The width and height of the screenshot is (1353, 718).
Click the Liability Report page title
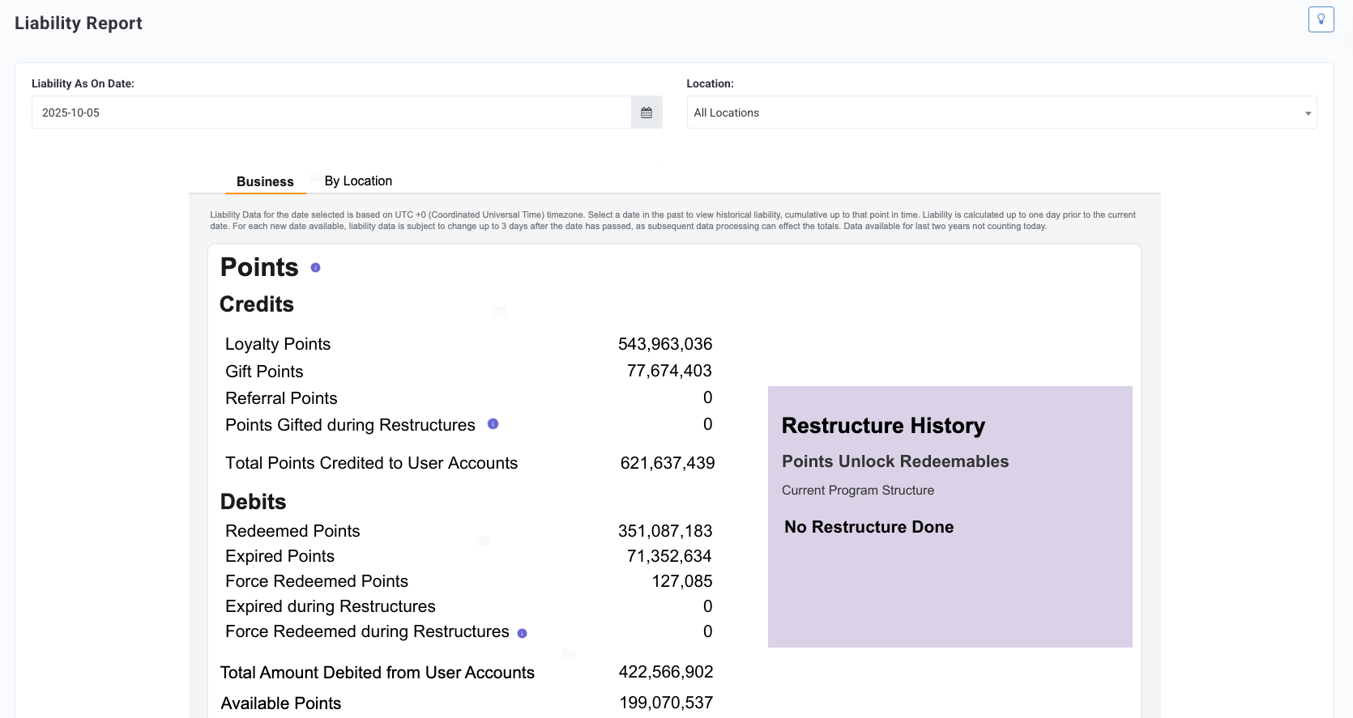[x=79, y=23]
